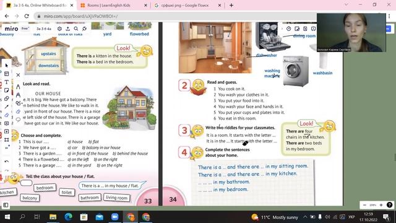Open the icon next to the Timer

(x=297, y=28)
